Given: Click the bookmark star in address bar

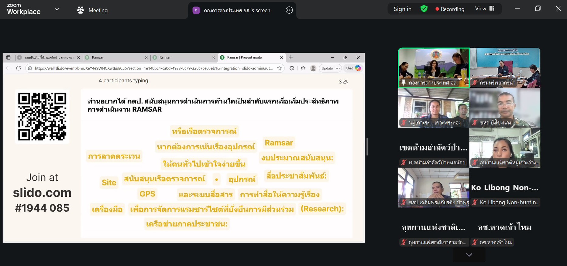Looking at the screenshot, I should (x=279, y=68).
